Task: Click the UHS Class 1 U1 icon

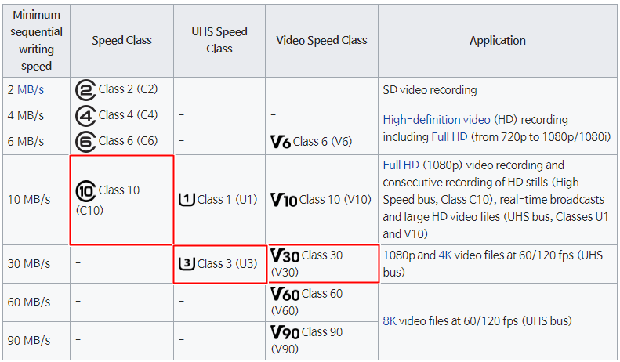Action: (187, 200)
